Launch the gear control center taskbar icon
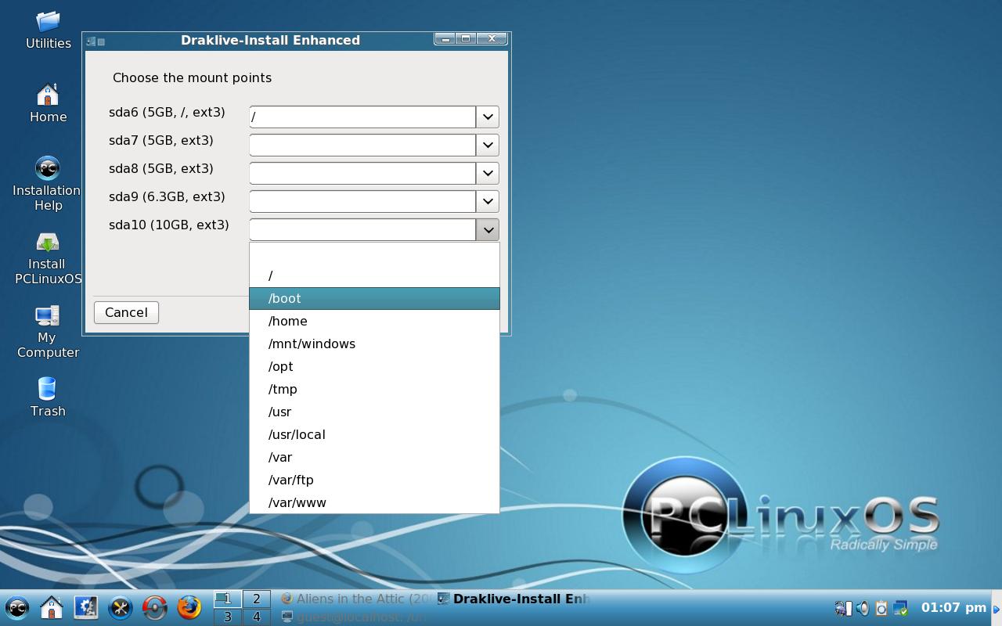 click(86, 607)
